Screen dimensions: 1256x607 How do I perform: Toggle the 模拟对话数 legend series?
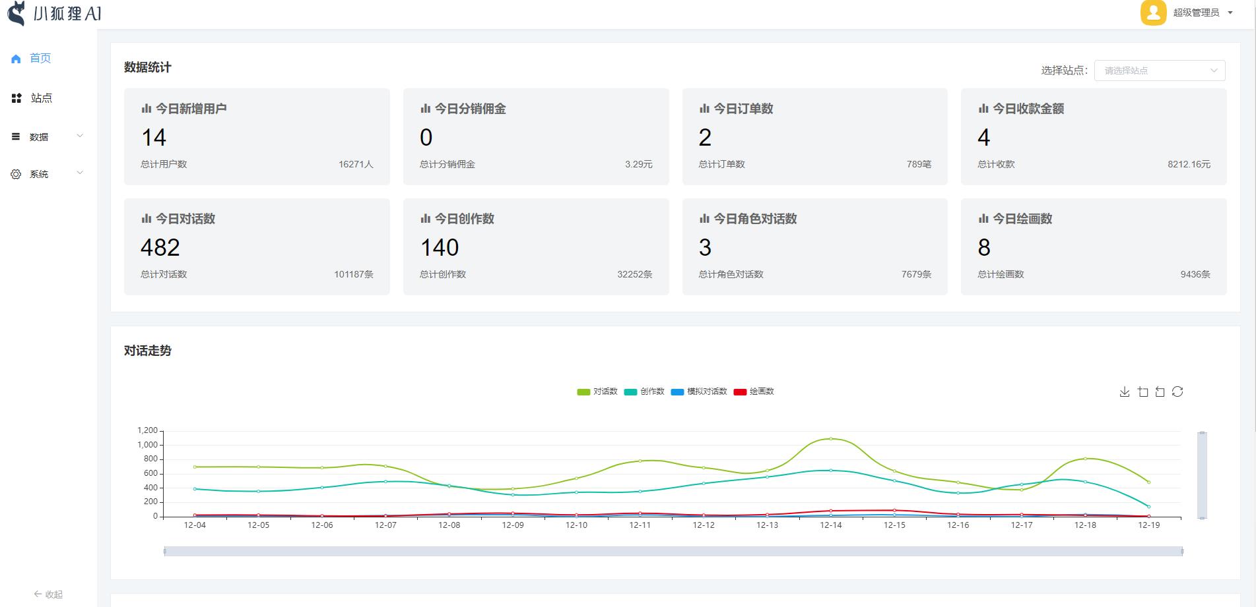699,391
